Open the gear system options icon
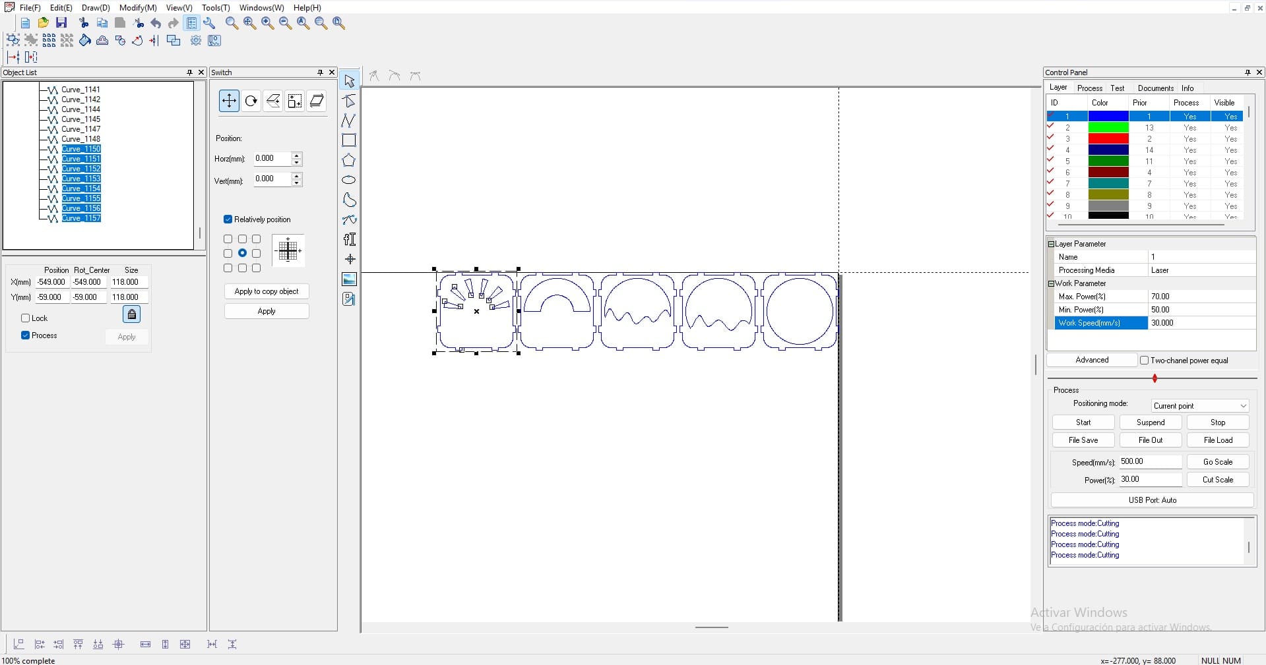 coord(196,41)
